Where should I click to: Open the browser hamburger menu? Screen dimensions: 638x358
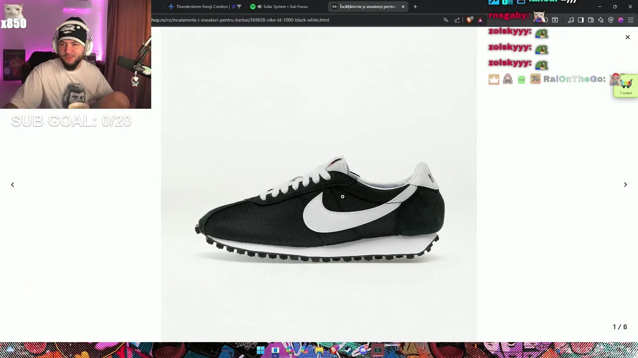631,20
